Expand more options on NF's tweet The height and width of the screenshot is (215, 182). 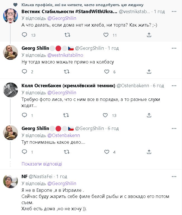coord(174,177)
